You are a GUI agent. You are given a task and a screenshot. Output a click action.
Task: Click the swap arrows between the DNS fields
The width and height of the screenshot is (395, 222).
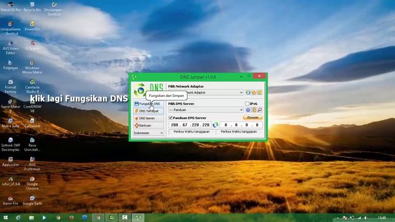[x=215, y=125]
